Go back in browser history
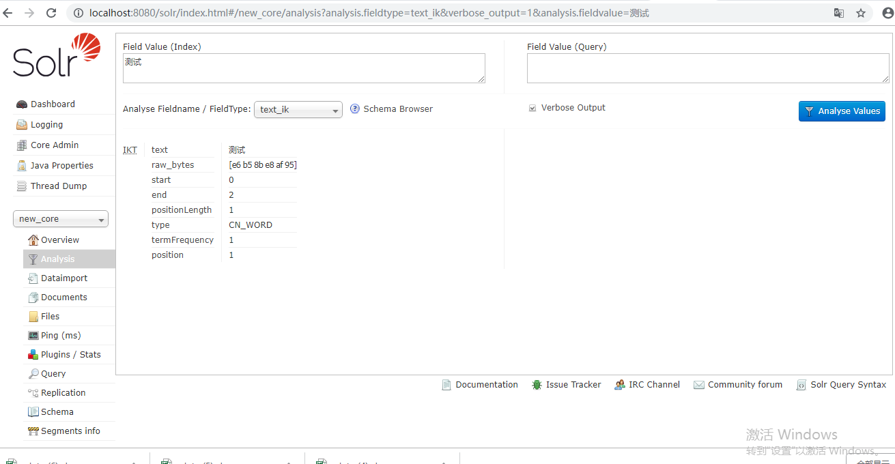 tap(8, 13)
